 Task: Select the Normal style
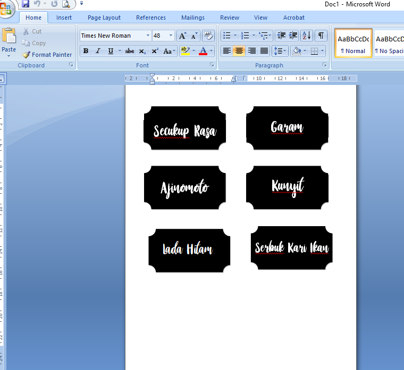click(353, 43)
